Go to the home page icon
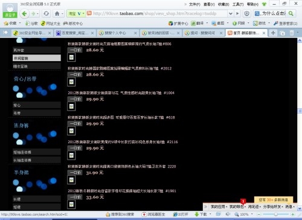Screen dimensions: 302x220 coord(57,14)
